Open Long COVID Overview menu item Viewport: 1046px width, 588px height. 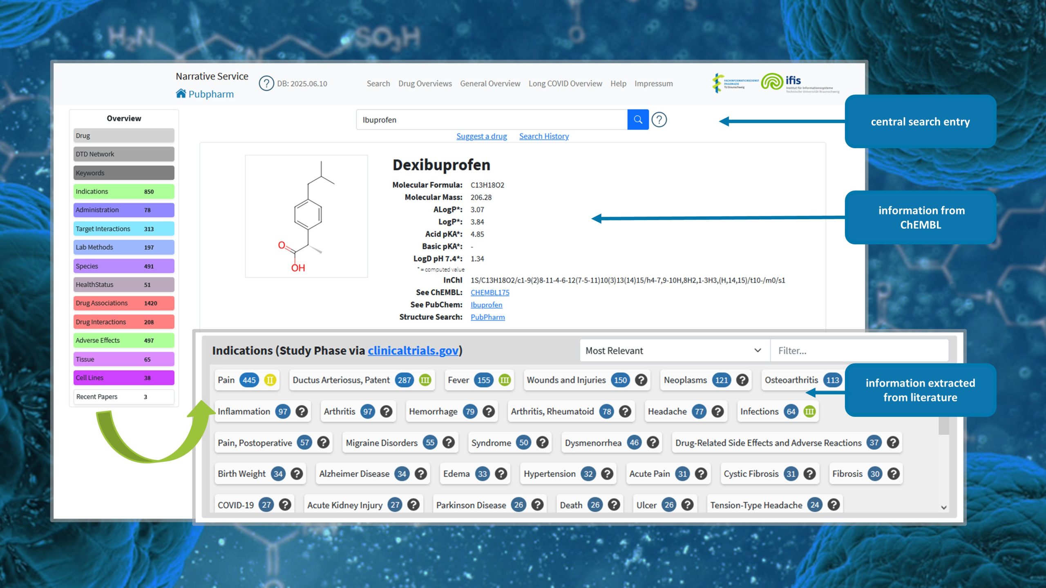565,83
